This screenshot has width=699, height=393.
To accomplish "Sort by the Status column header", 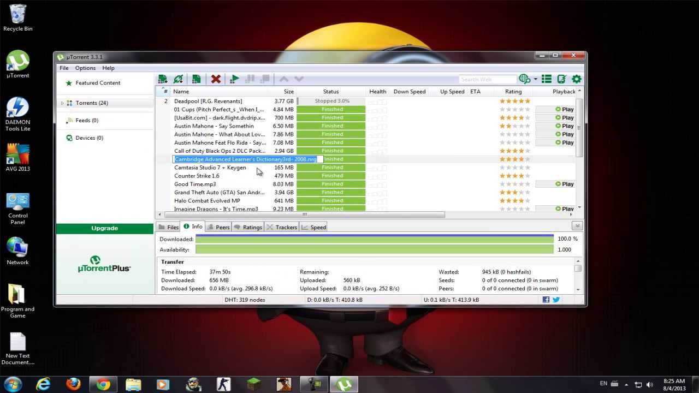I will [x=331, y=92].
